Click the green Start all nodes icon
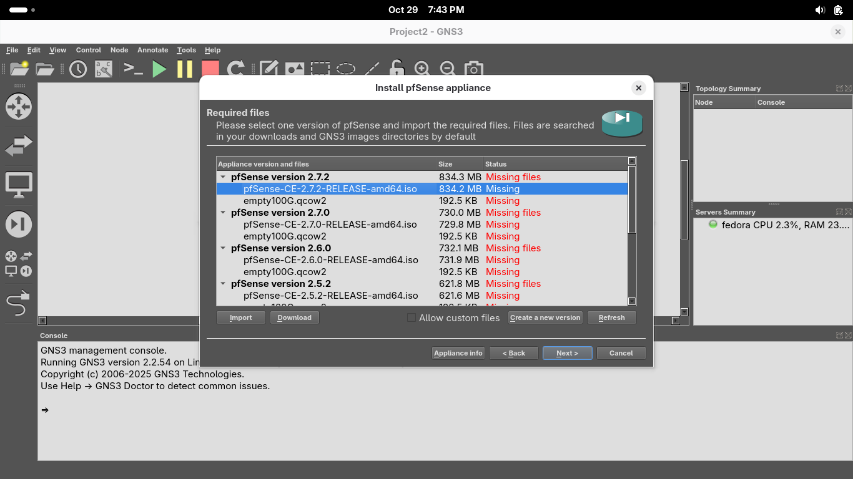This screenshot has width=853, height=479. pyautogui.click(x=160, y=69)
